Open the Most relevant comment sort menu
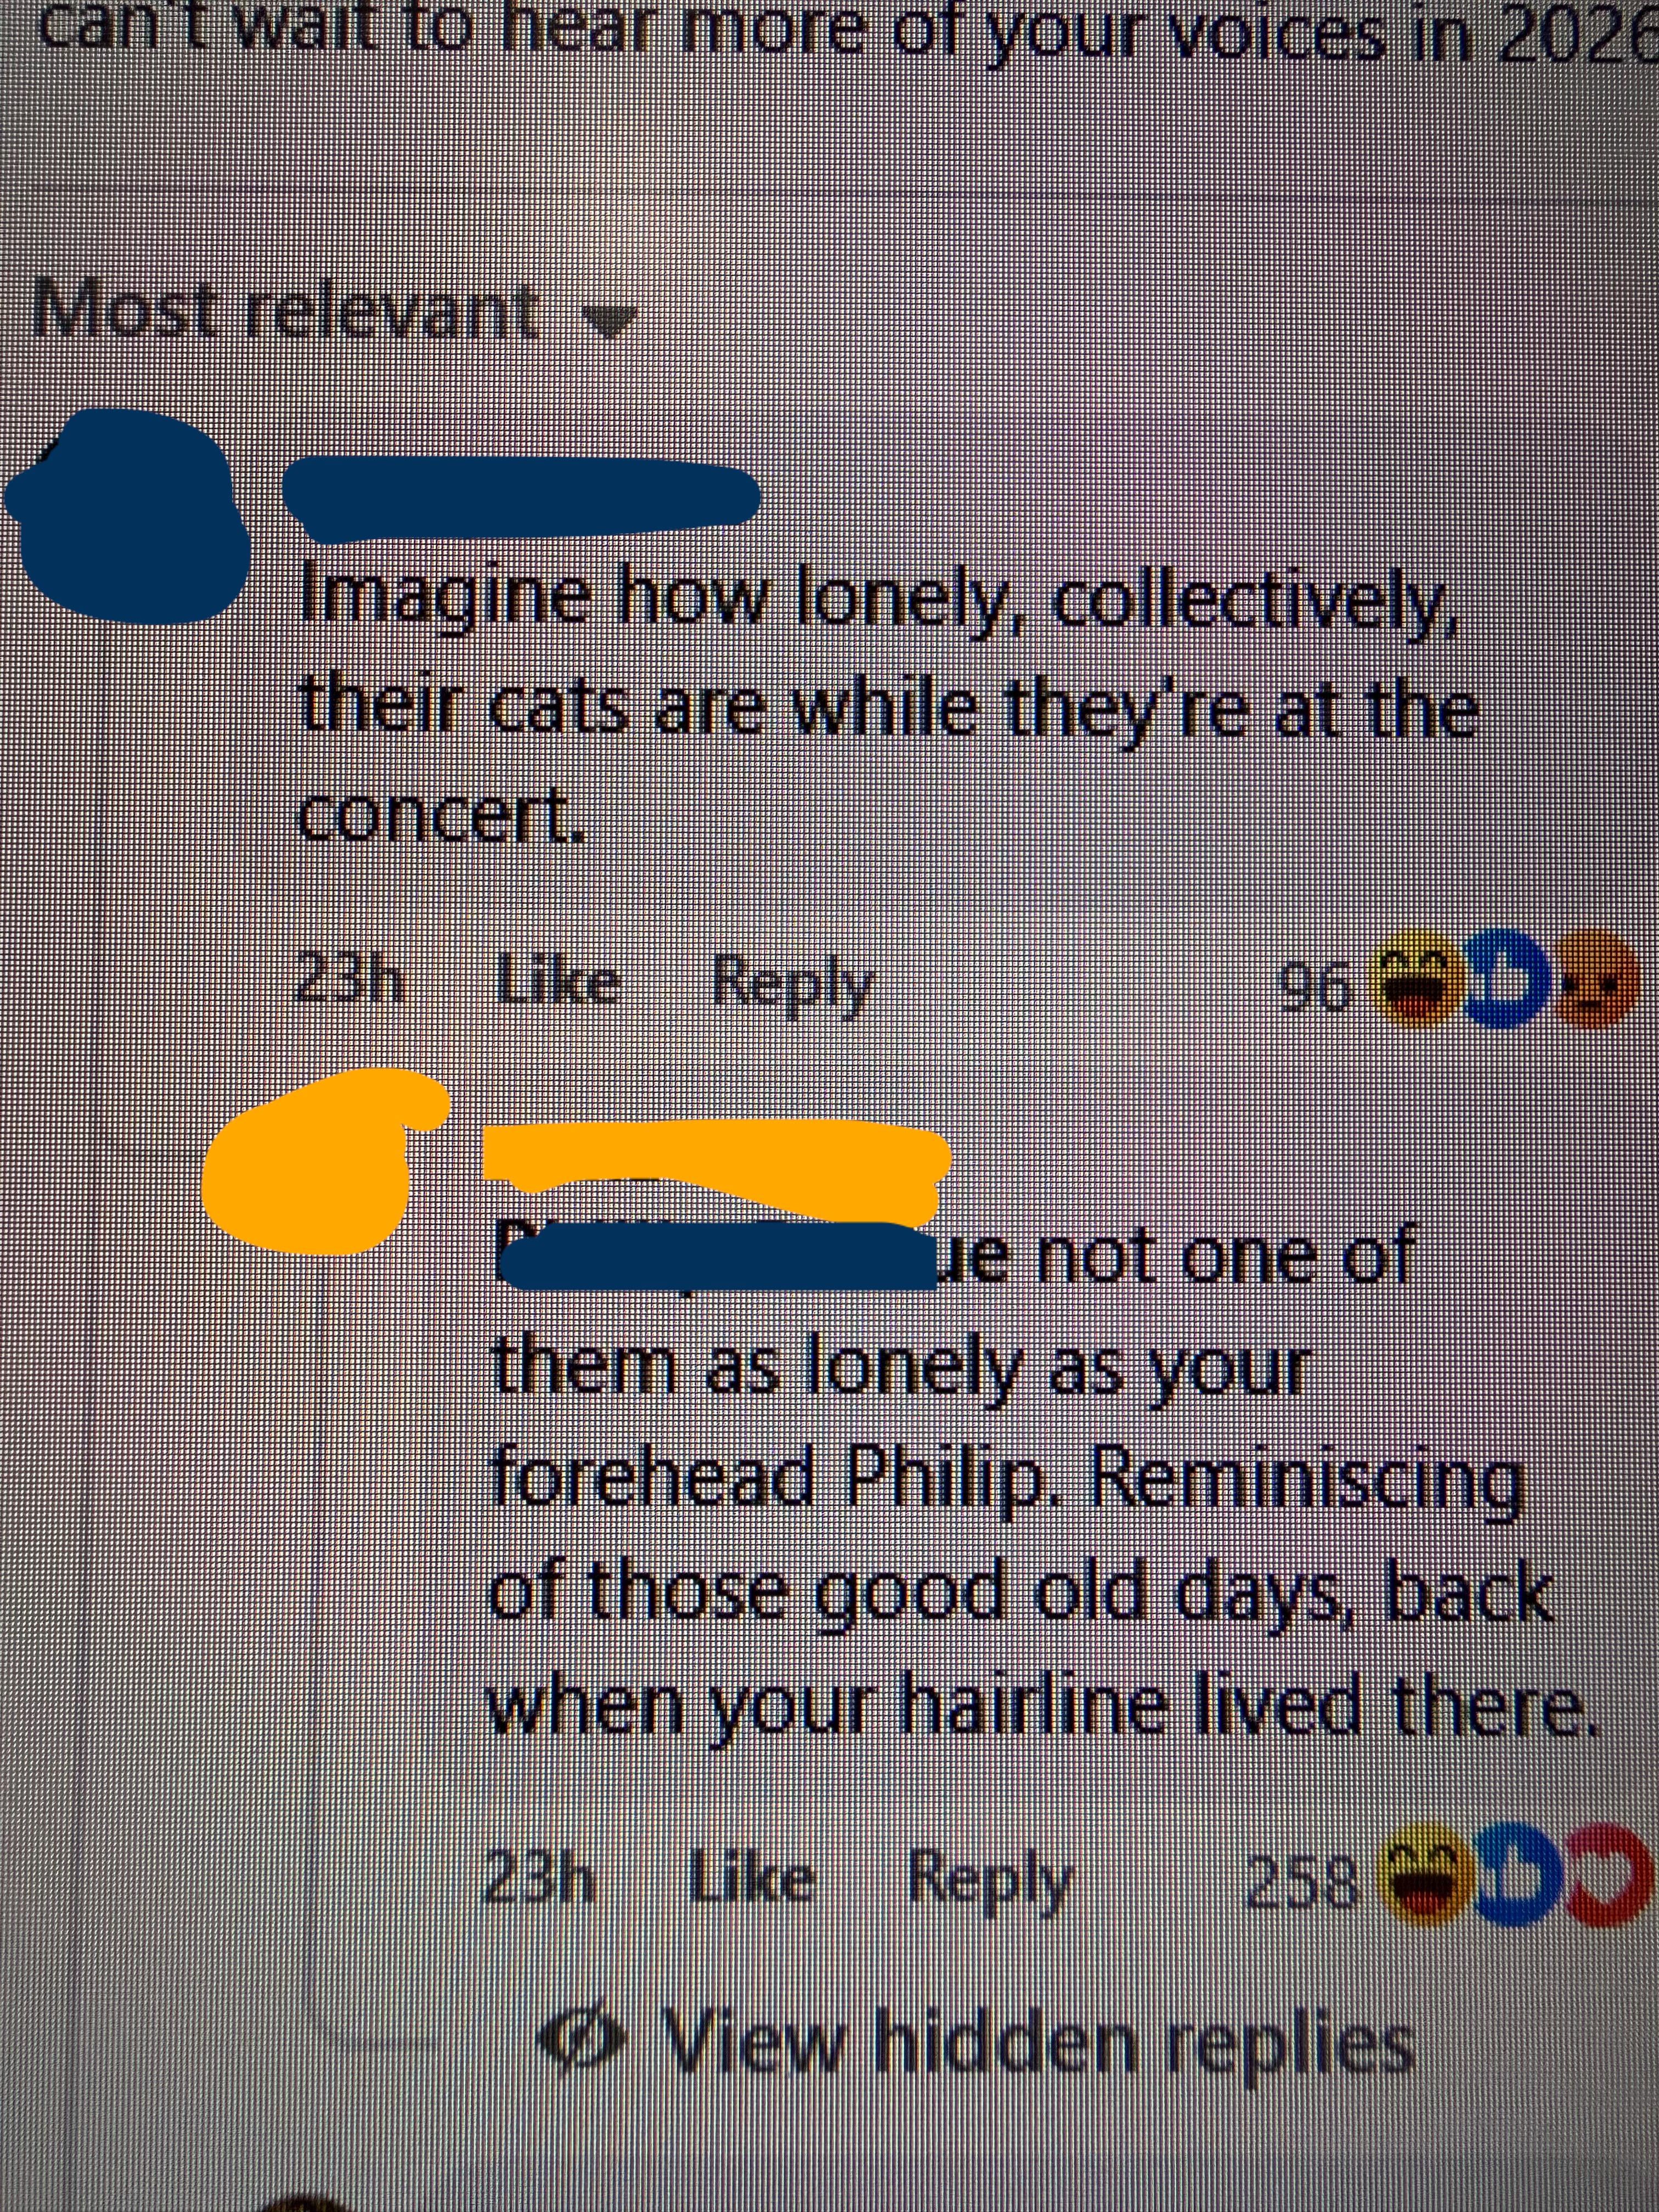Screen dimensions: 1659x2212 [334, 311]
